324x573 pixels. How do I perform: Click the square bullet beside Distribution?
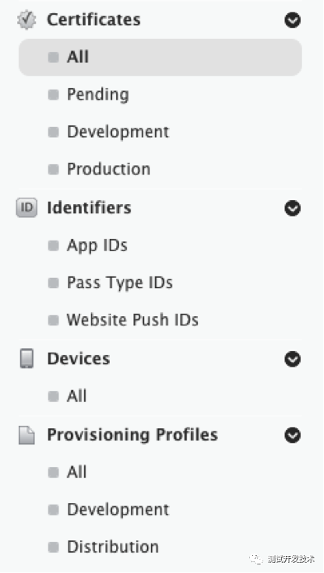[x=54, y=547]
